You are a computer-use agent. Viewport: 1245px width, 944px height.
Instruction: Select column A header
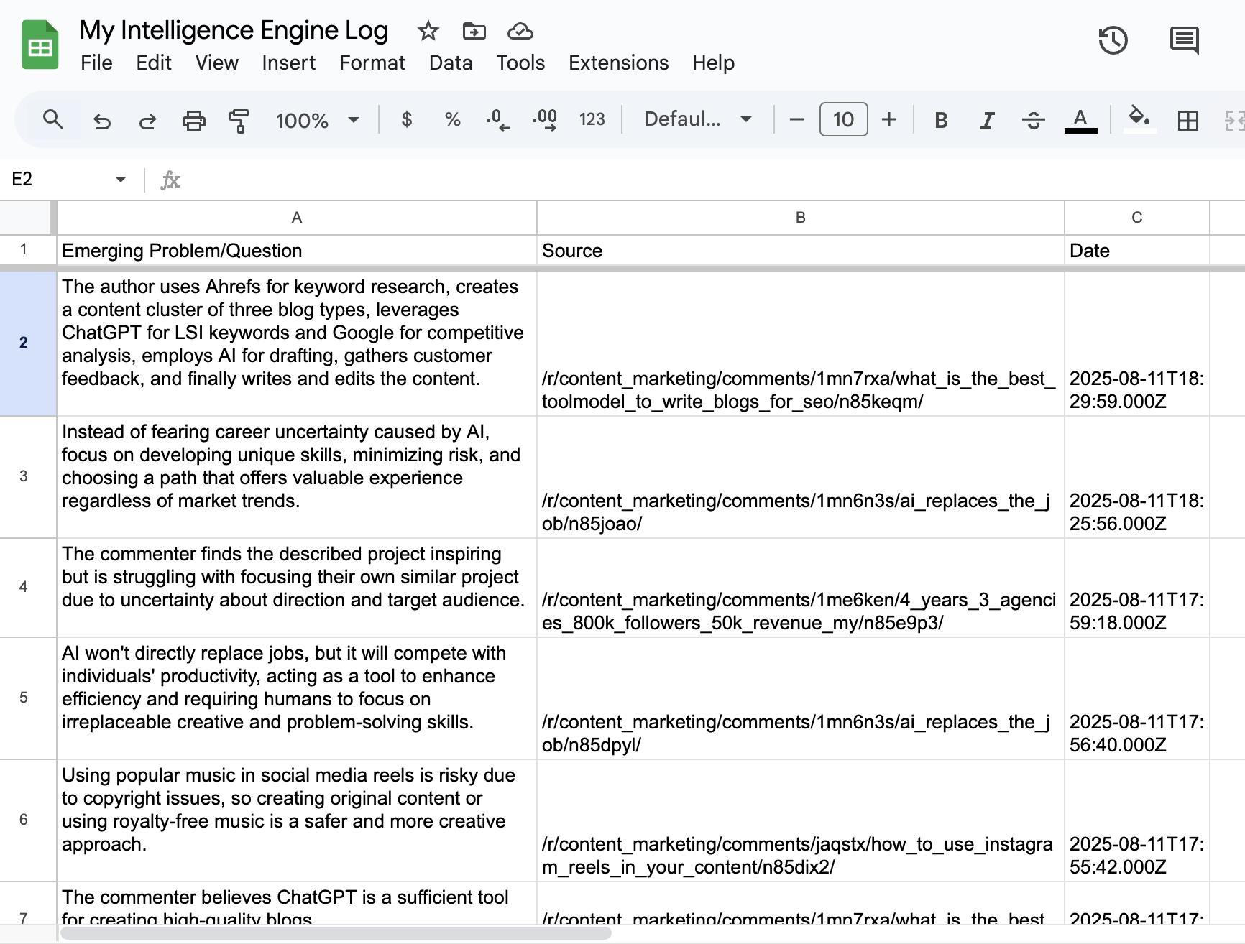click(x=296, y=218)
